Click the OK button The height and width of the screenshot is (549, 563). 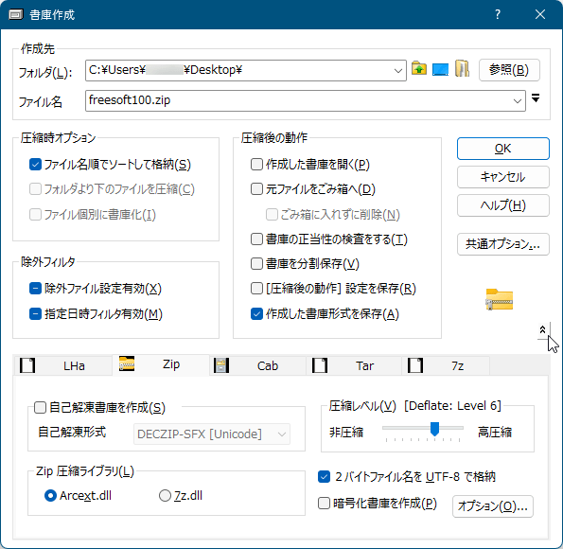point(503,149)
